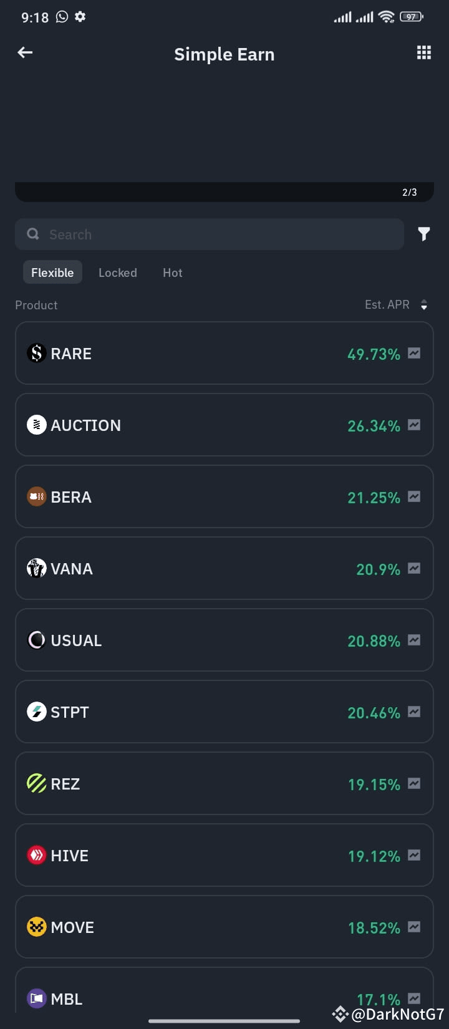449x1029 pixels.
Task: View APR chart icon for HIVE
Action: [414, 855]
